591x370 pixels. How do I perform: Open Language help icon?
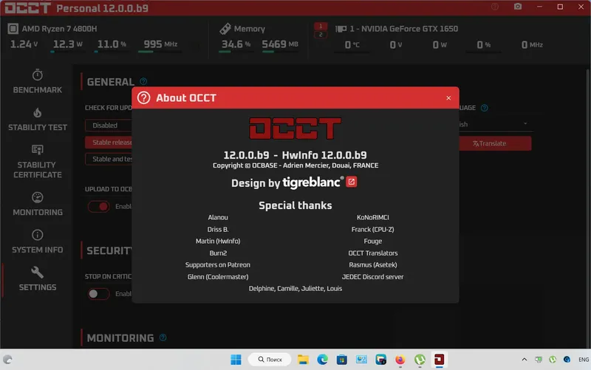[485, 108]
